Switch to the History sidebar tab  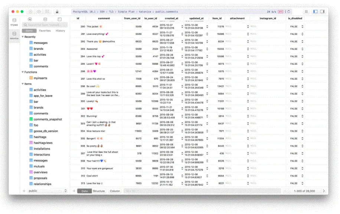tap(60, 31)
